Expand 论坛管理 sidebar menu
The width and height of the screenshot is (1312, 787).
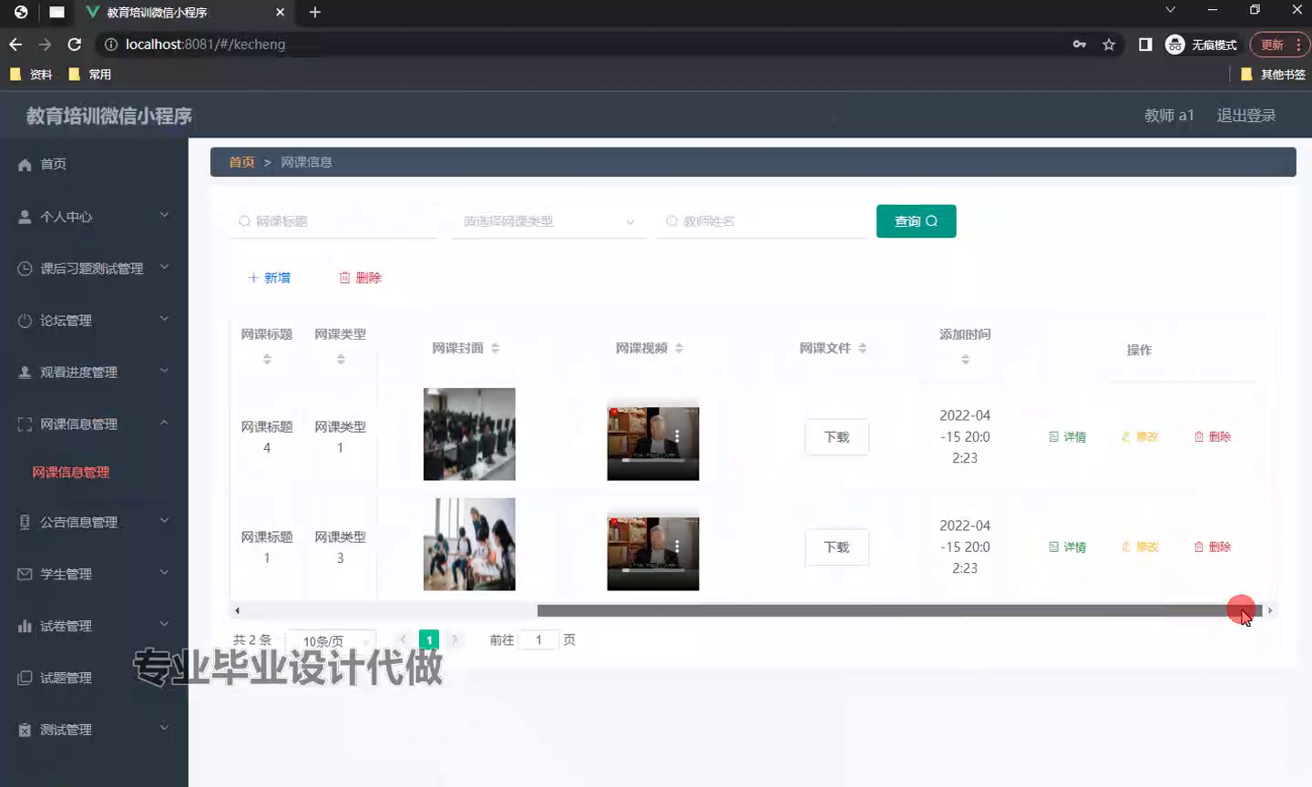[x=94, y=321]
